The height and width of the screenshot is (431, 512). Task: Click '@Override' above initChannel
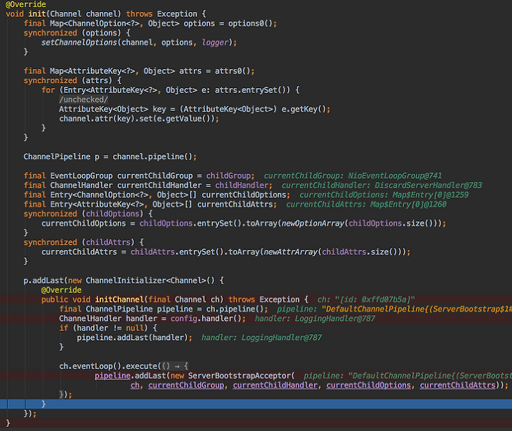pyautogui.click(x=61, y=290)
